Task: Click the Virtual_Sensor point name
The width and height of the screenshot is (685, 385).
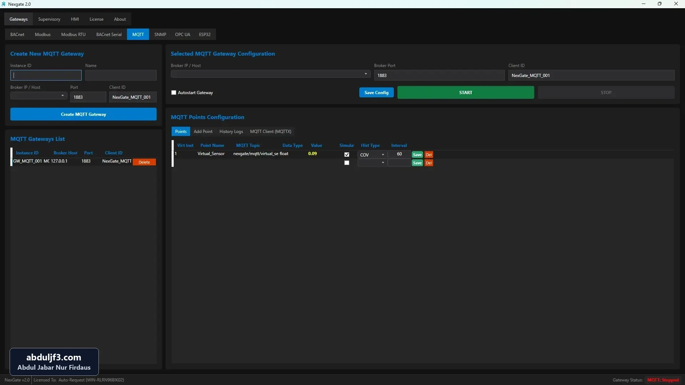Action: (211, 154)
